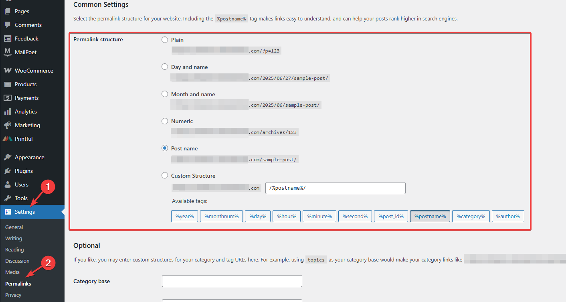This screenshot has height=302, width=566.
Task: Add the %year% tag to structure
Action: [x=184, y=216]
